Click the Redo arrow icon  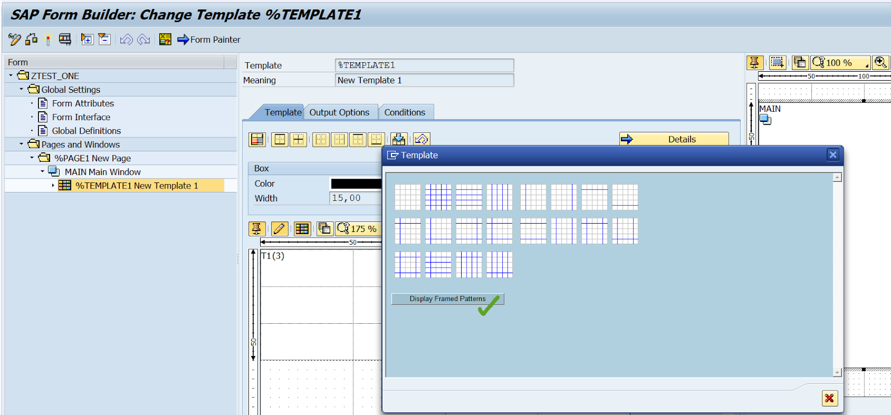[x=144, y=39]
